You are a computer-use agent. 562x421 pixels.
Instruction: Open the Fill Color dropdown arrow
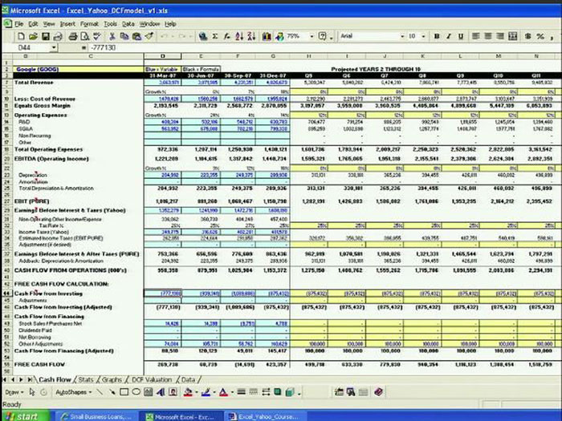(x=196, y=392)
